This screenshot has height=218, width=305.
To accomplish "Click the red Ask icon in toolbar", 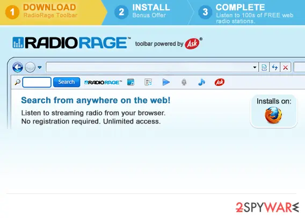I will 220,82.
